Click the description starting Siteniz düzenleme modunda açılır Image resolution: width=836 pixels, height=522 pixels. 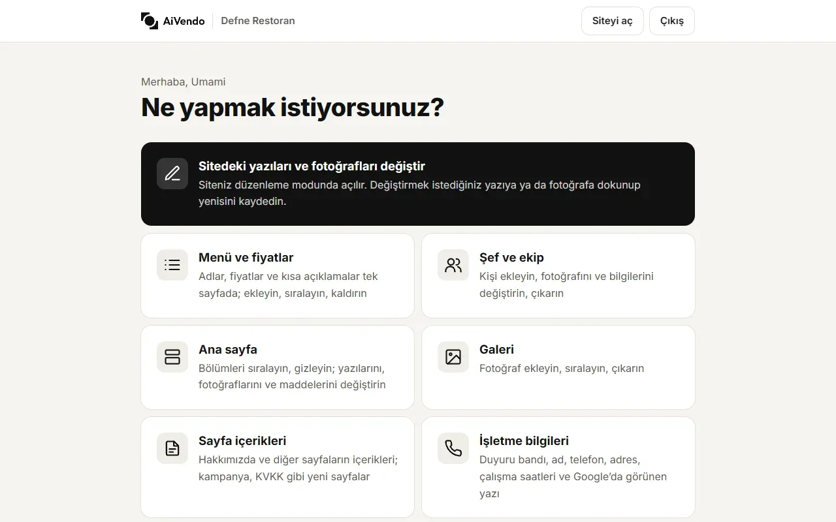[419, 193]
